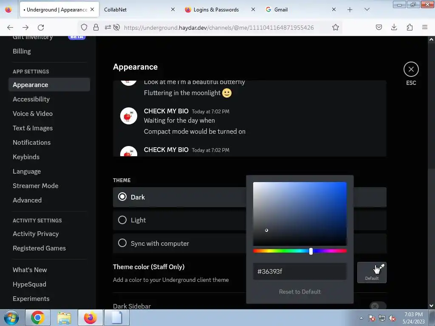The width and height of the screenshot is (435, 326).
Task: Click the Firefox View icon in the tab strip
Action: (8, 9)
